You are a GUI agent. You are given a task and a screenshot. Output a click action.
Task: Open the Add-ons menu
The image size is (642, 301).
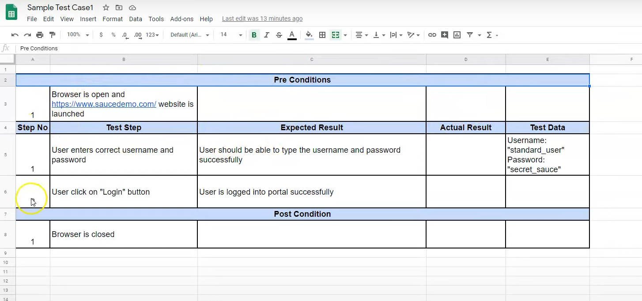[x=182, y=19]
